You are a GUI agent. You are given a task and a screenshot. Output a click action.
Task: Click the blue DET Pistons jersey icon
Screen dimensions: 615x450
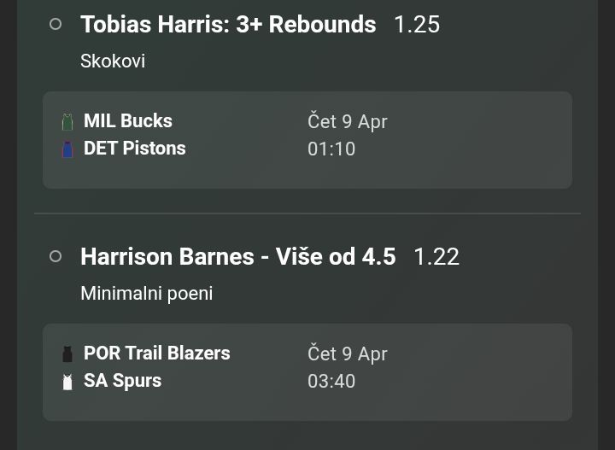coord(67,149)
